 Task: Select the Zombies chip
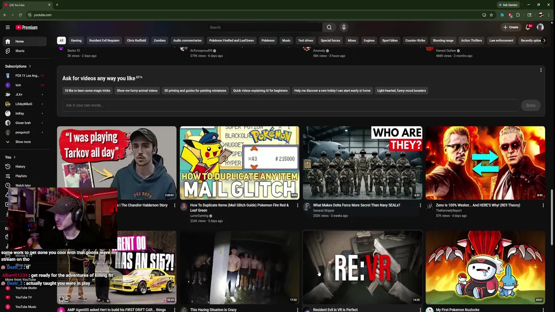tap(160, 40)
